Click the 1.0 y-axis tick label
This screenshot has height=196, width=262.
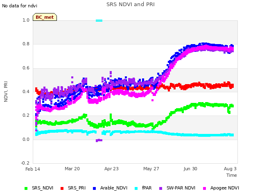[x=26, y=20]
